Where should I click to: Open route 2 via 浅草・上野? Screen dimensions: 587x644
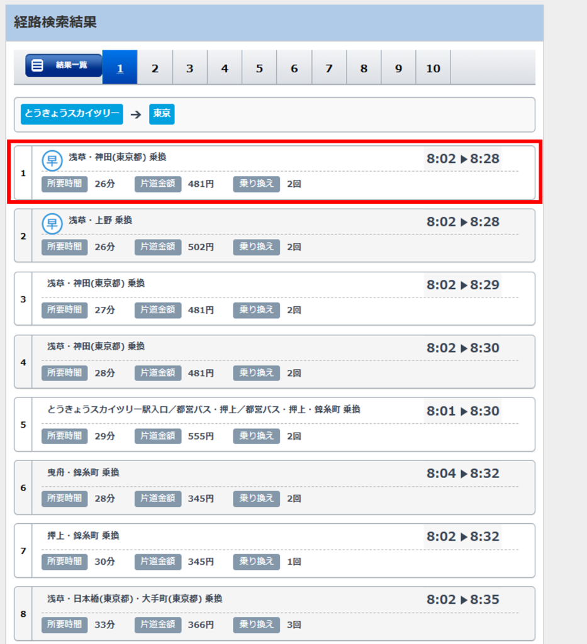point(274,235)
